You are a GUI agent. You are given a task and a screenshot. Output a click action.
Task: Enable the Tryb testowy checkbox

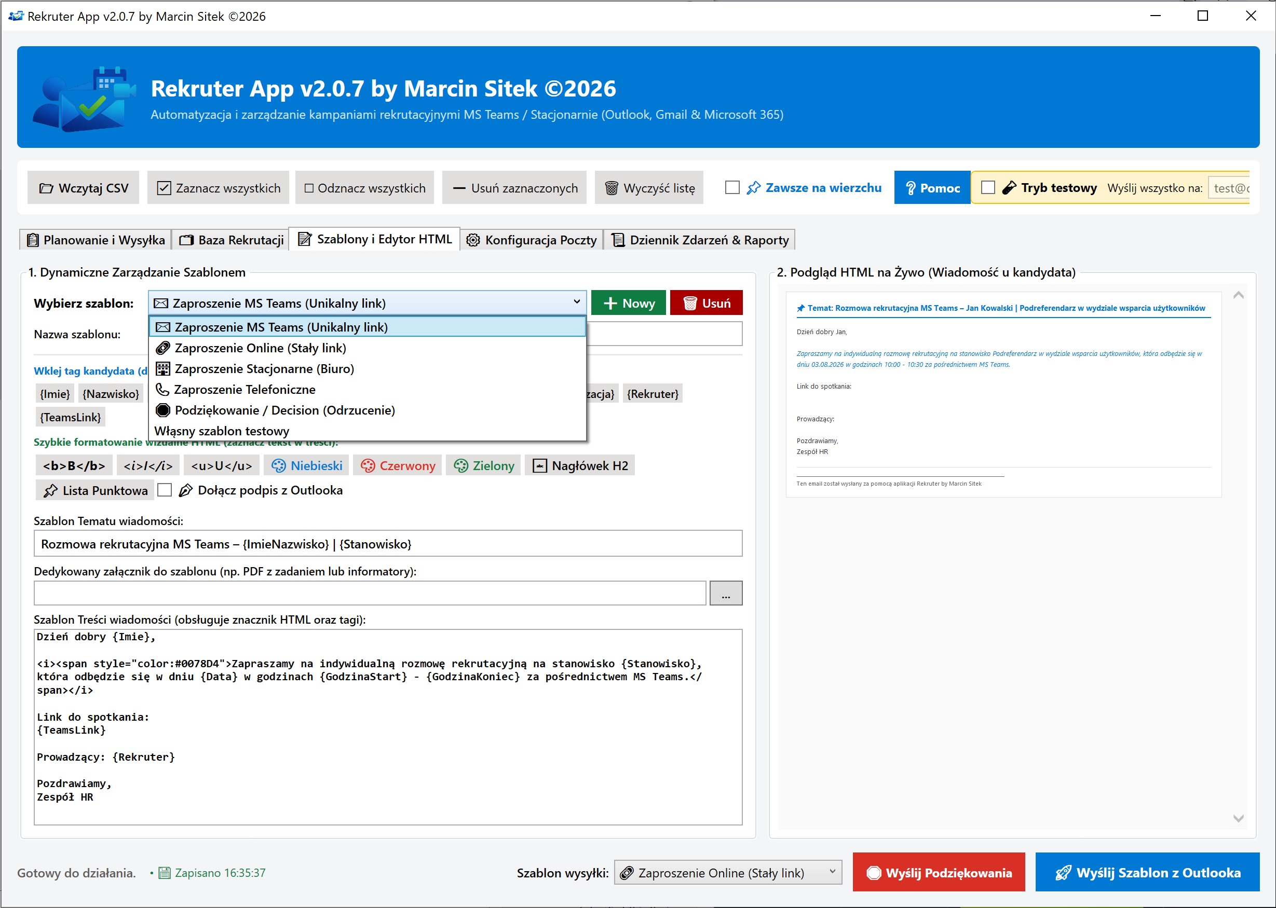click(x=988, y=187)
